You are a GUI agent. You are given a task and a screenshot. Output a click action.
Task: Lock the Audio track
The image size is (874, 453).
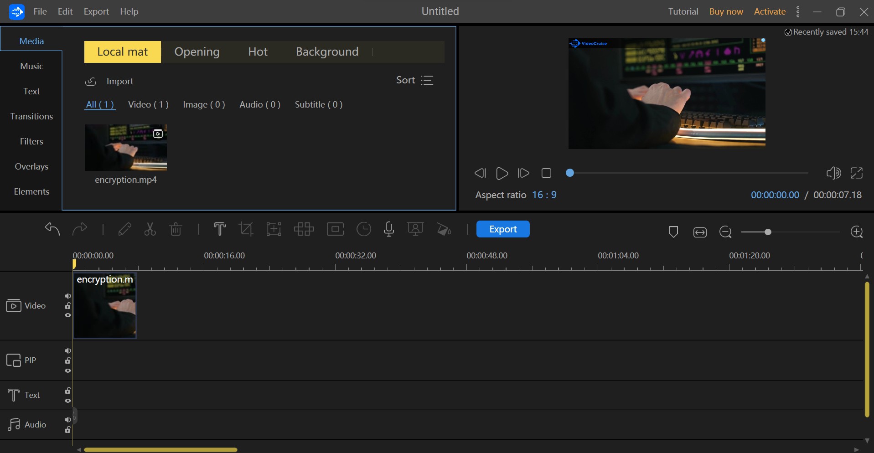(x=68, y=430)
